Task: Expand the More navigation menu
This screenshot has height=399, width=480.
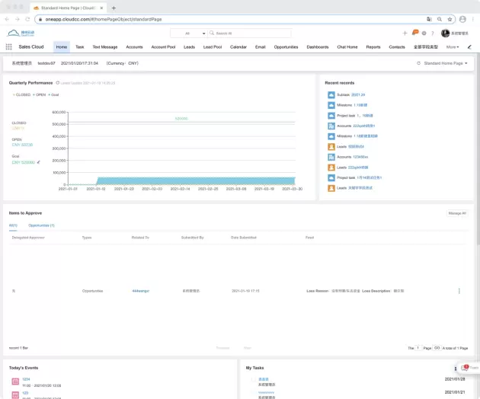Action: pyautogui.click(x=453, y=46)
